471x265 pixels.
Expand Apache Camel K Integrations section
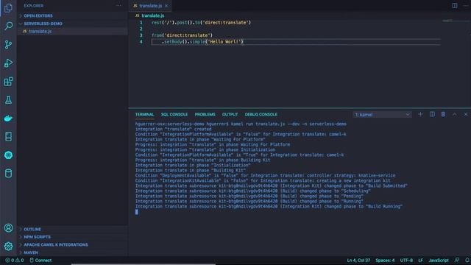72,245
